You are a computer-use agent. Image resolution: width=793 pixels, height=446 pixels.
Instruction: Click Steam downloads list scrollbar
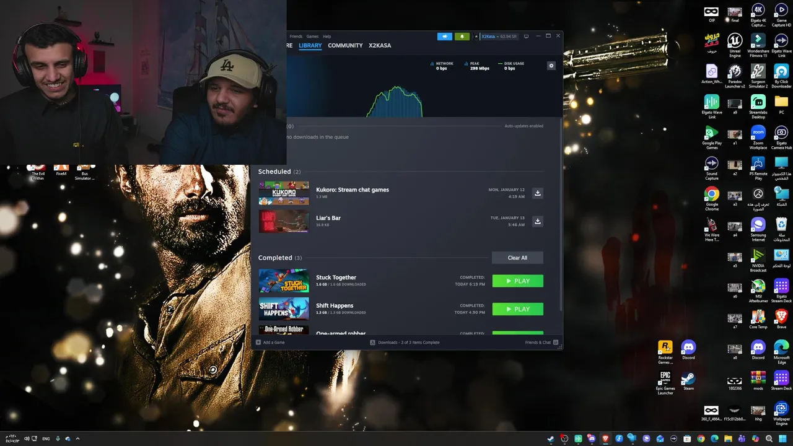point(561,214)
